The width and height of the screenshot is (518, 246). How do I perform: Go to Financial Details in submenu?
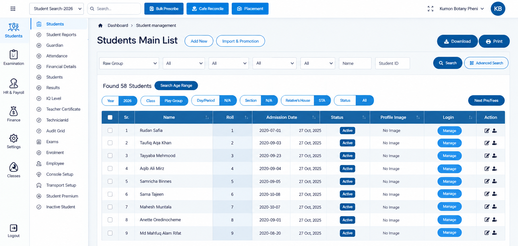(61, 66)
